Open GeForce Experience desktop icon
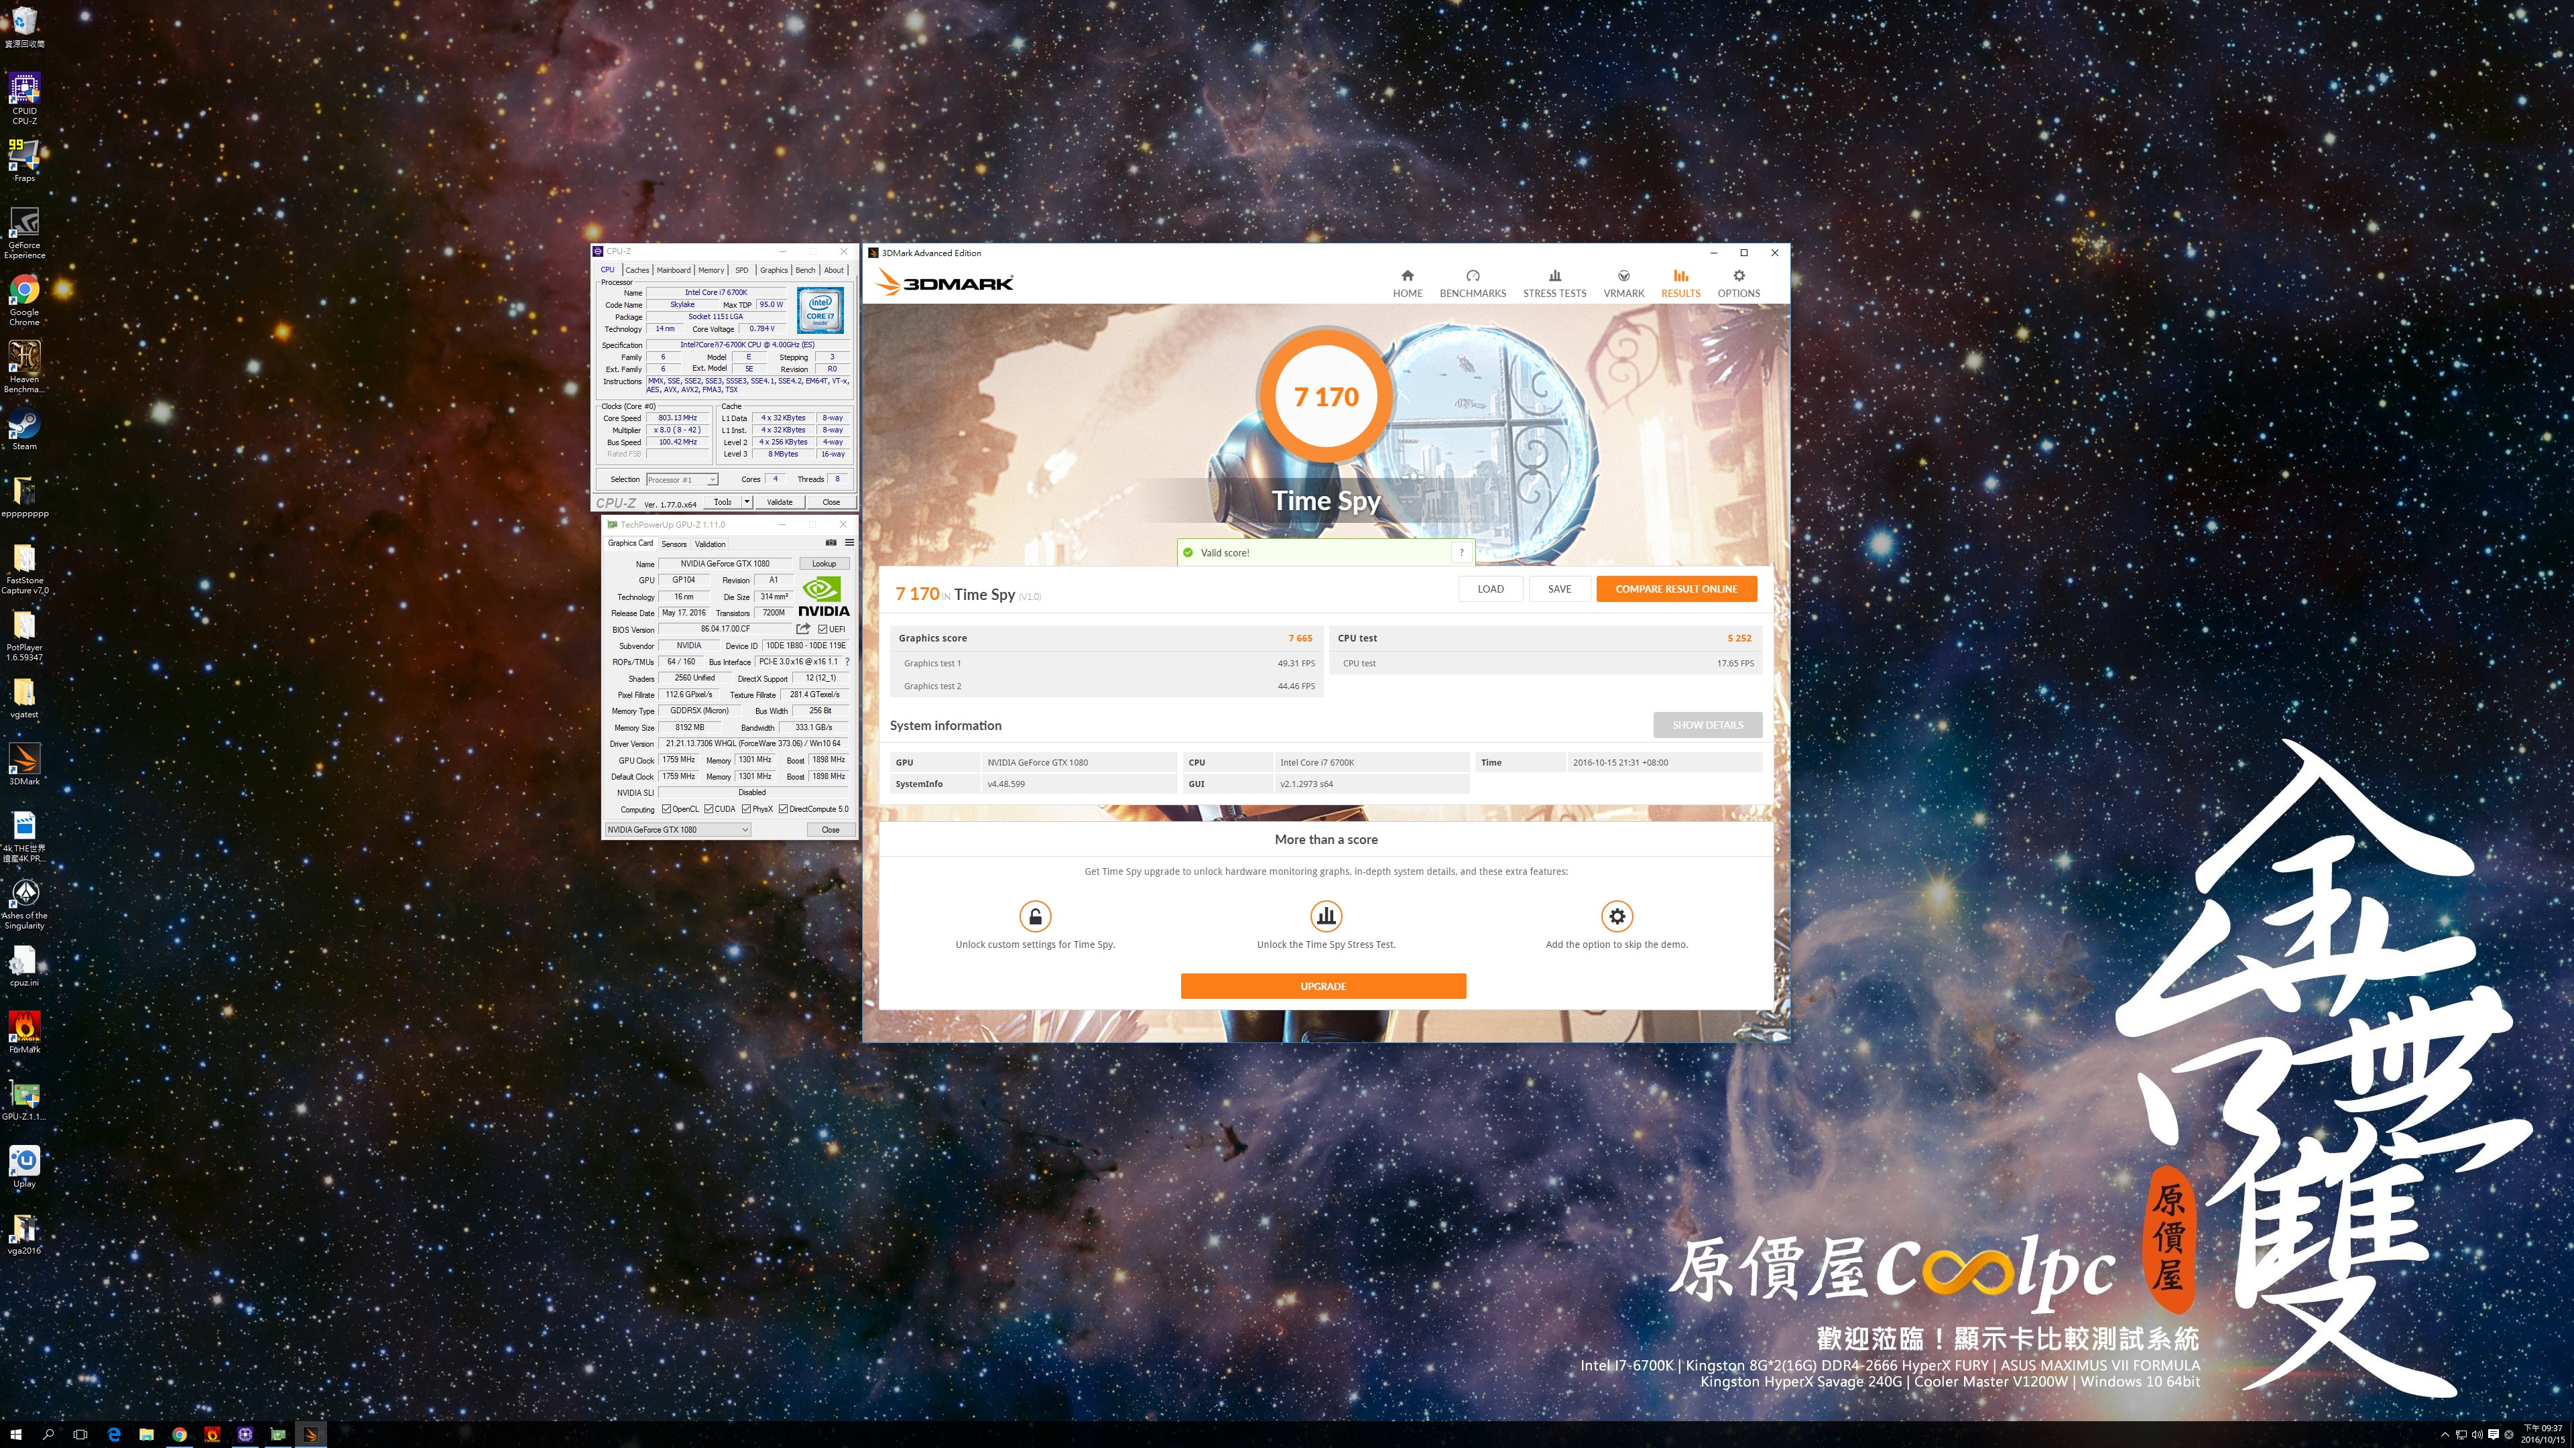The height and width of the screenshot is (1448, 2574). click(x=24, y=233)
